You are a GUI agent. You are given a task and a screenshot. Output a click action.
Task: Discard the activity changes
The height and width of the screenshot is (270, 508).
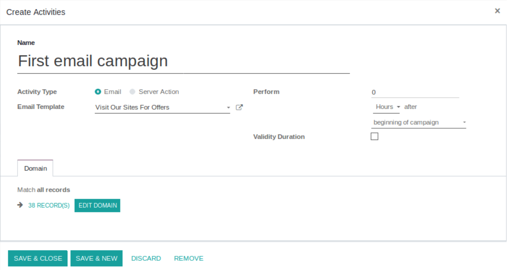(x=146, y=258)
